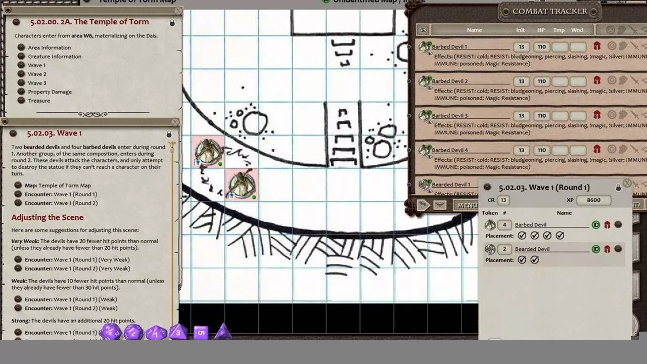Click Barbed Devil 1 token in tracker
The image size is (647, 364).
(425, 47)
